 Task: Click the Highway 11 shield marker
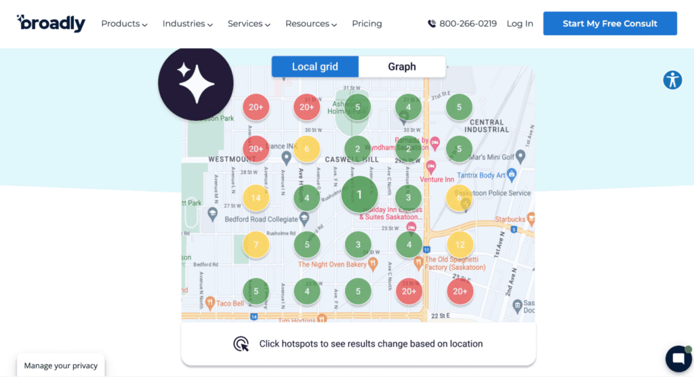point(426,250)
